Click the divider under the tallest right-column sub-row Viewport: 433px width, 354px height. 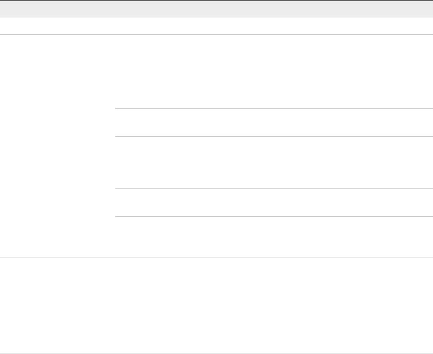click(x=273, y=109)
